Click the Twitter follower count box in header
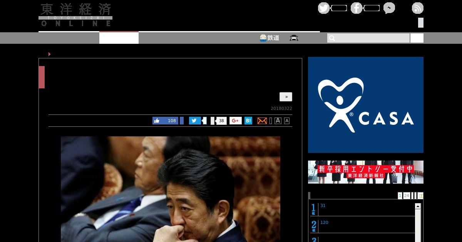The image size is (462, 242). 339,8
